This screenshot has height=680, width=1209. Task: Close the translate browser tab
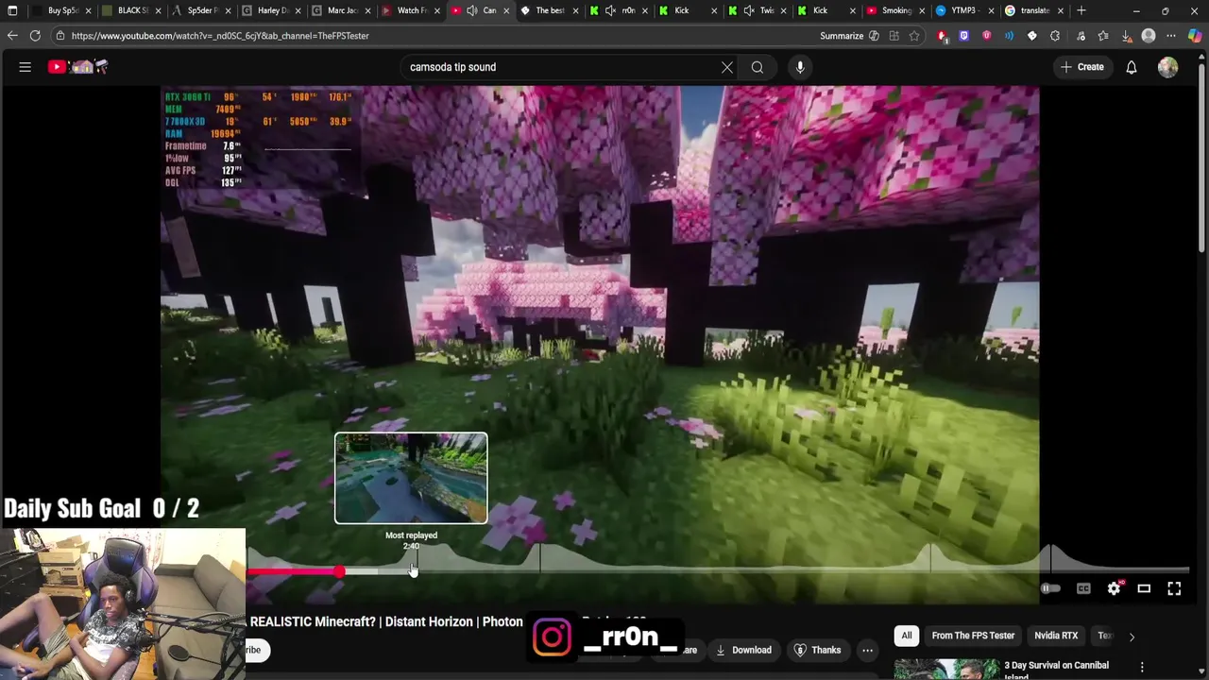click(x=1060, y=10)
